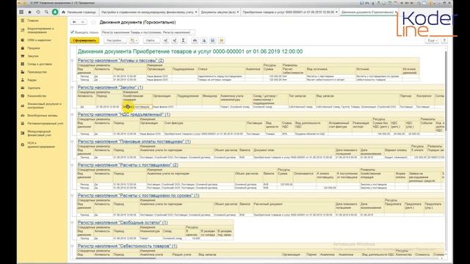Open help with the question mark button

pyautogui.click(x=444, y=40)
